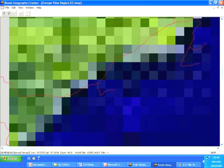Toggle the ES language indicator

[x=29, y=158]
